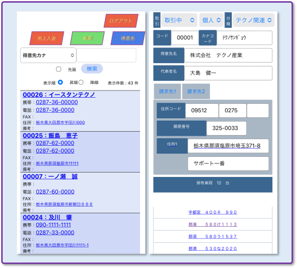
Task: Call phone number 0287-33-0000
Action: click(x=55, y=233)
